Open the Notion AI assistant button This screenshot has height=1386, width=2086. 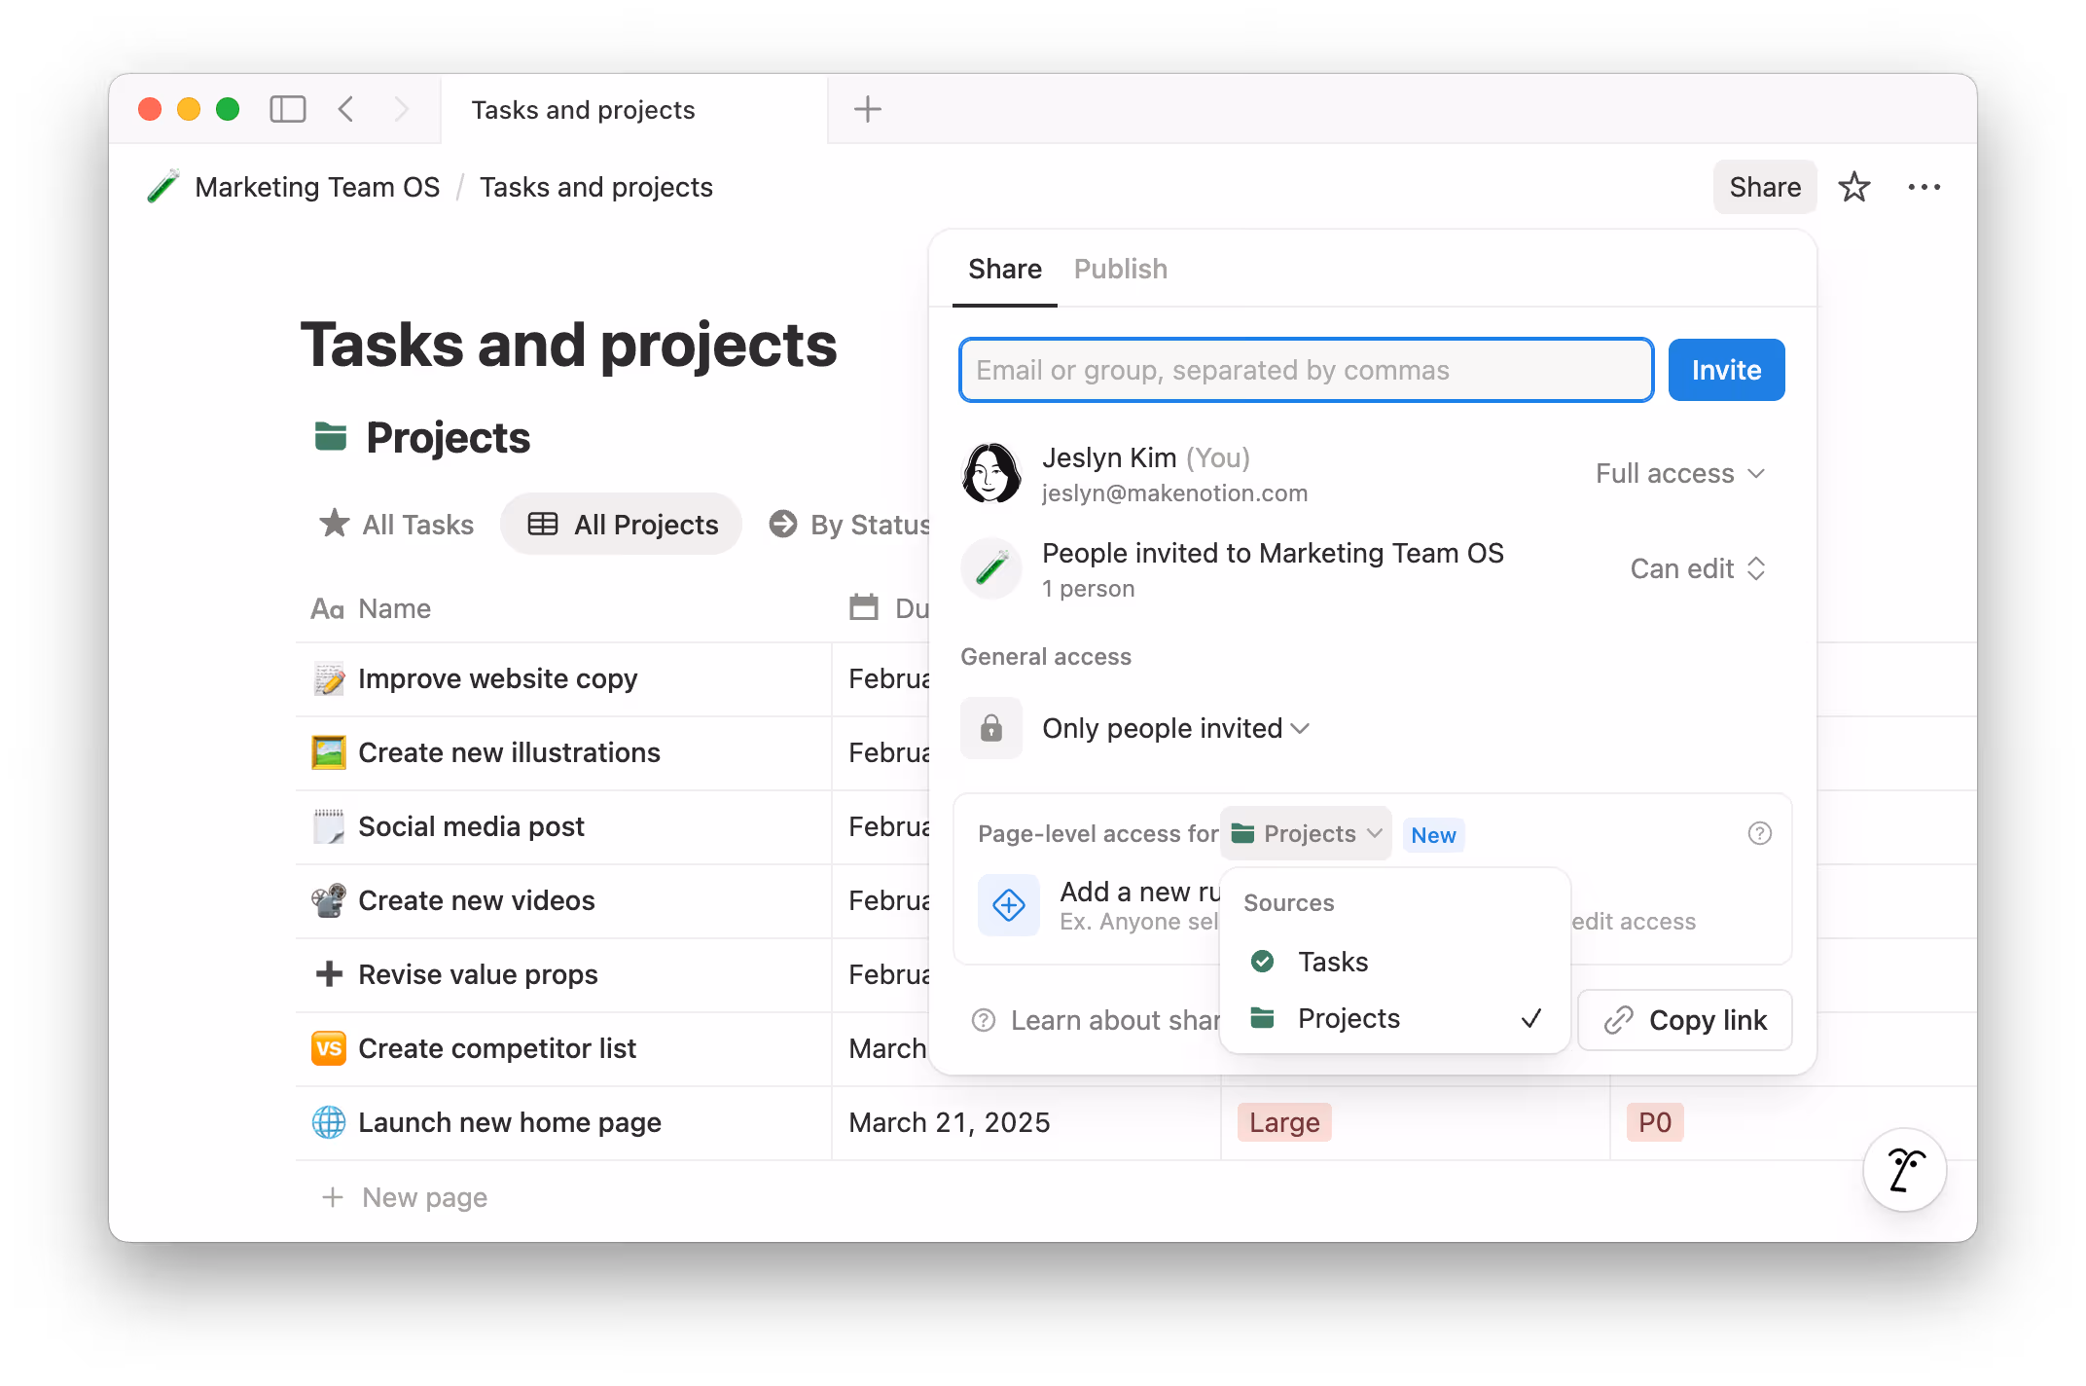tap(1904, 1170)
